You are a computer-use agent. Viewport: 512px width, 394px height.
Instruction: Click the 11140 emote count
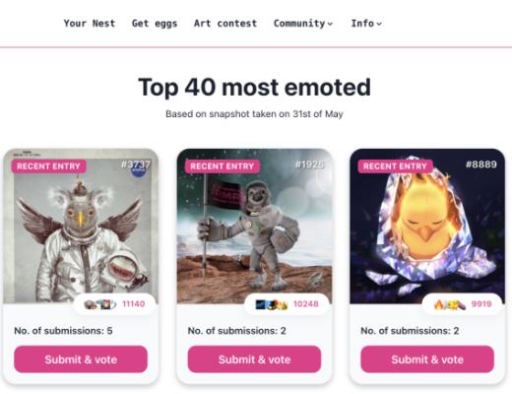point(134,304)
